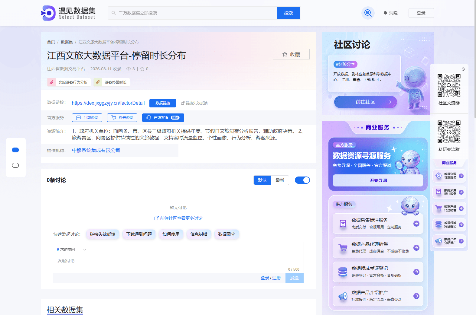
Task: Open the Select Dataset logo home
Action: pos(68,13)
